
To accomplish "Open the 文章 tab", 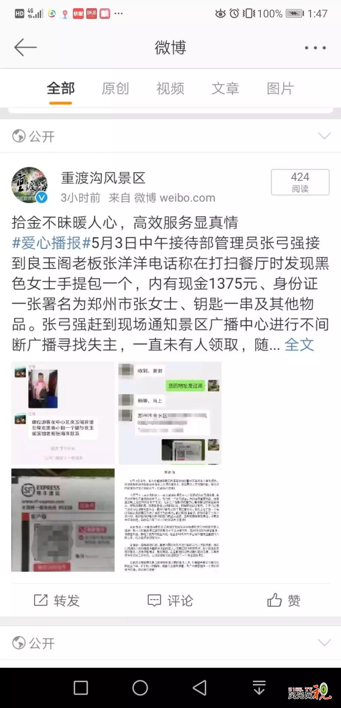I will 225,88.
